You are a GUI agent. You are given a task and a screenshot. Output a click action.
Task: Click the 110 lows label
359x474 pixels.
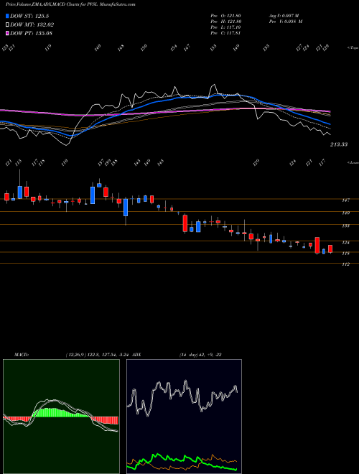coord(65,162)
